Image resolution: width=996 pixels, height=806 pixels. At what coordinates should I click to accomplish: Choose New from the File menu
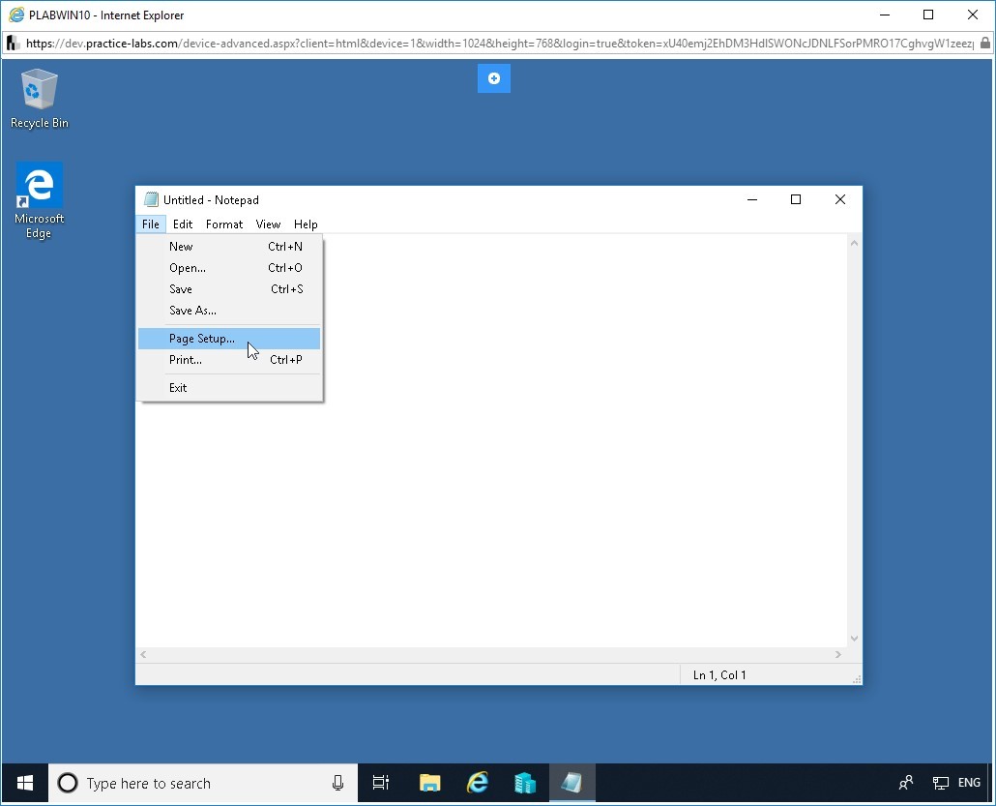[229, 247]
